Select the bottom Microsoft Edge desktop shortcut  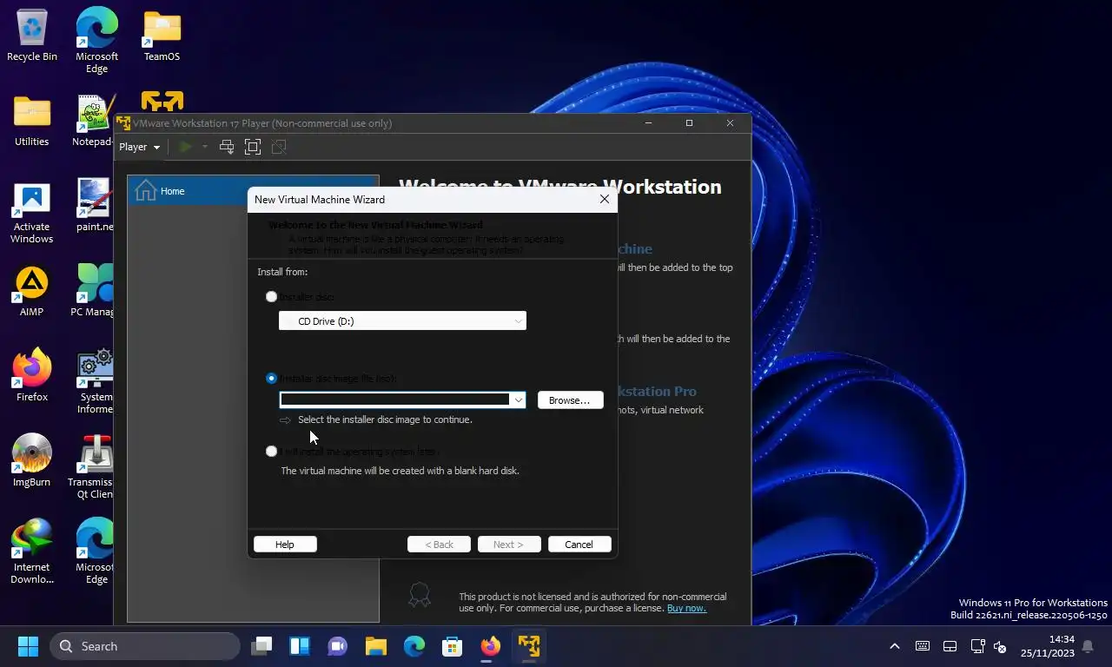96,552
